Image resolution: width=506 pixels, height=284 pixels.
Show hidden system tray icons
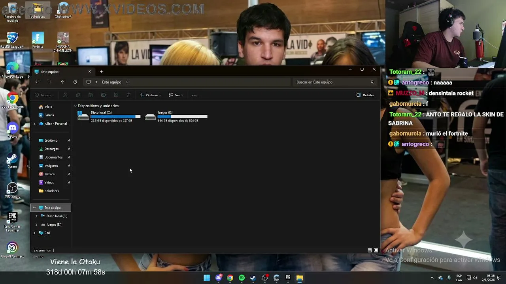[x=432, y=278]
